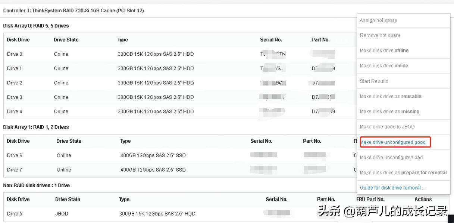Click Make drive unconfigured bad
The height and width of the screenshot is (223, 454).
391,158
